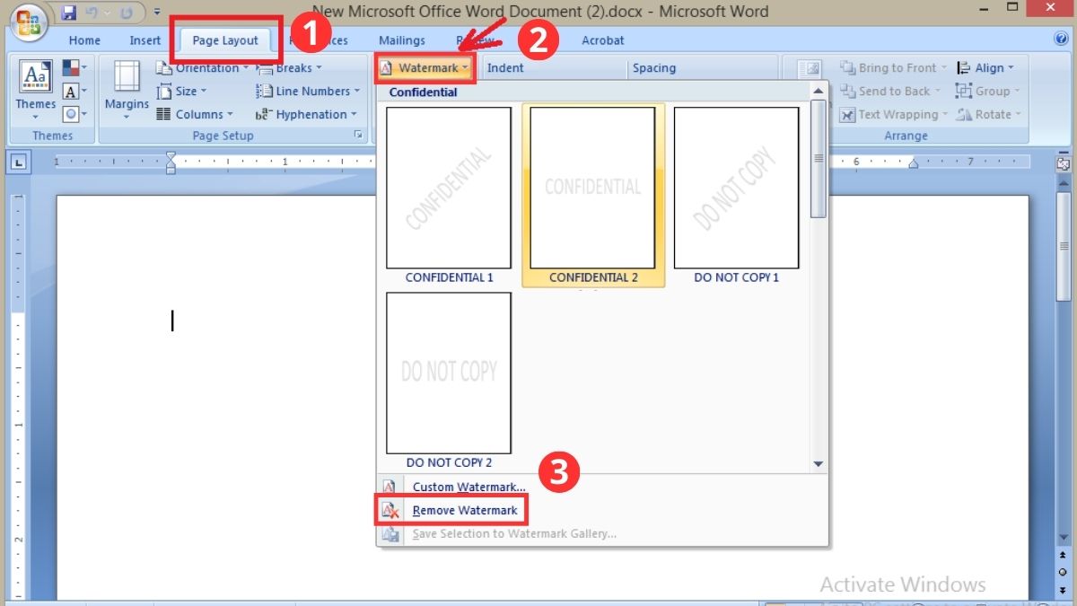
Task: Switch to the Insert tab
Action: (x=144, y=40)
